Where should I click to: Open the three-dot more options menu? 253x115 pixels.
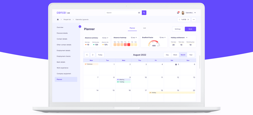194,20
